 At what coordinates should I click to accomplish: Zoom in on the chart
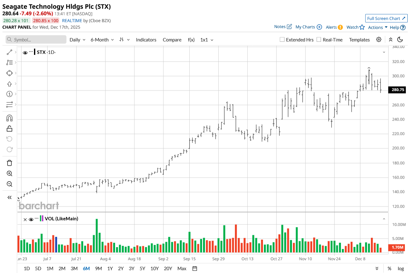click(9, 174)
